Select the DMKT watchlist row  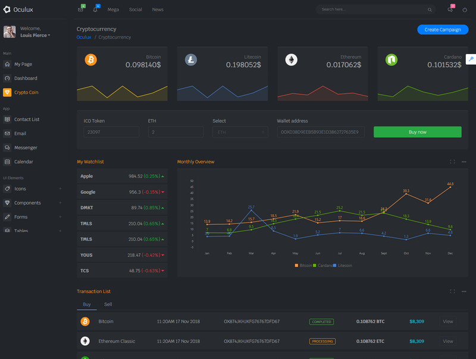point(122,207)
